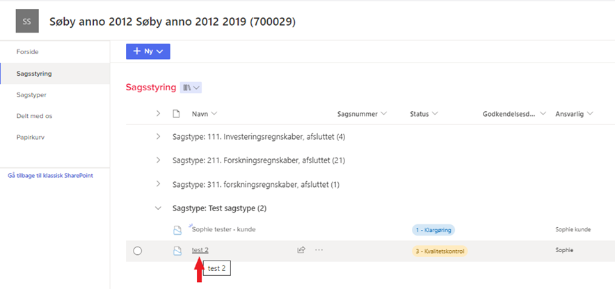Expand Sagstype 311 forskningsregnskaber group

[x=158, y=184]
